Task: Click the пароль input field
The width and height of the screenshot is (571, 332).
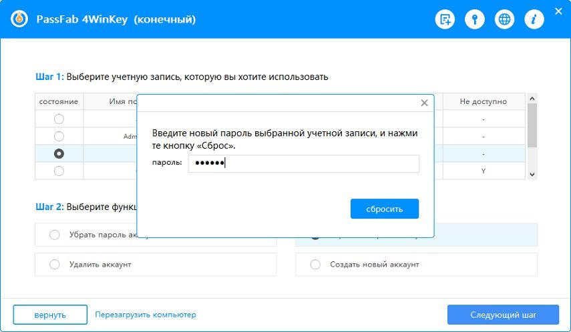Action: [x=303, y=163]
